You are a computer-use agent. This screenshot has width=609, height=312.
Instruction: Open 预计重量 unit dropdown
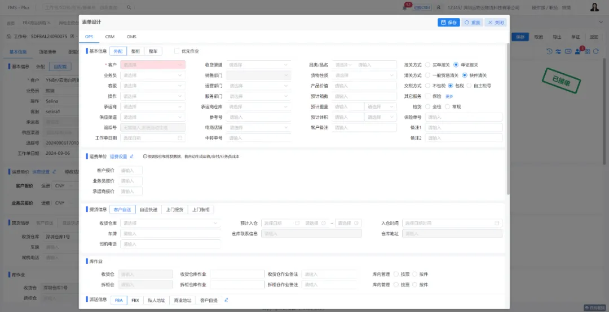click(380, 106)
